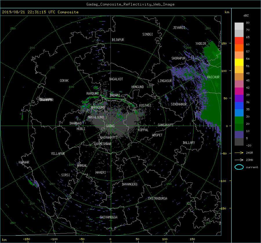Click the BAGALKOT city label
261x243 pixels.
pyautogui.click(x=116, y=79)
